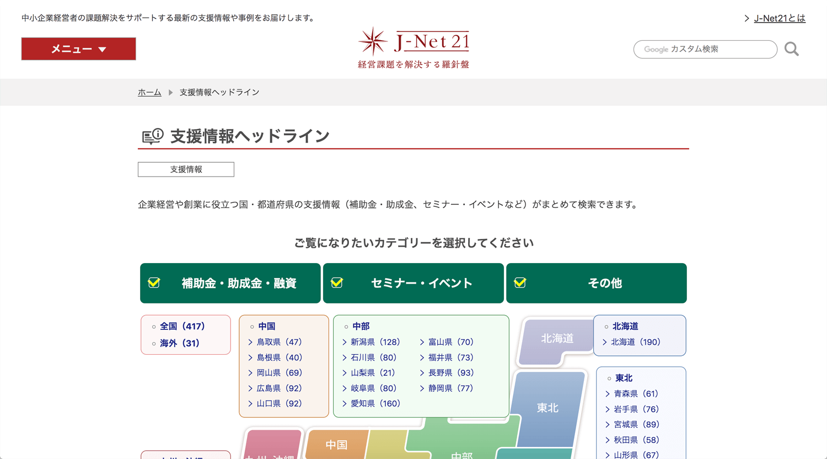Open the red メニュー dropdown

tap(78, 49)
